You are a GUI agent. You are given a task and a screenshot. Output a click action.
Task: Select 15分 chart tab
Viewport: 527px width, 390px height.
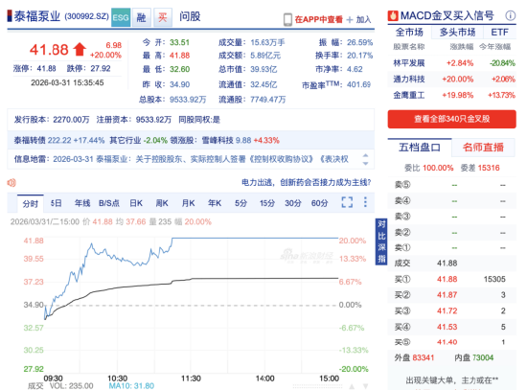pos(267,203)
